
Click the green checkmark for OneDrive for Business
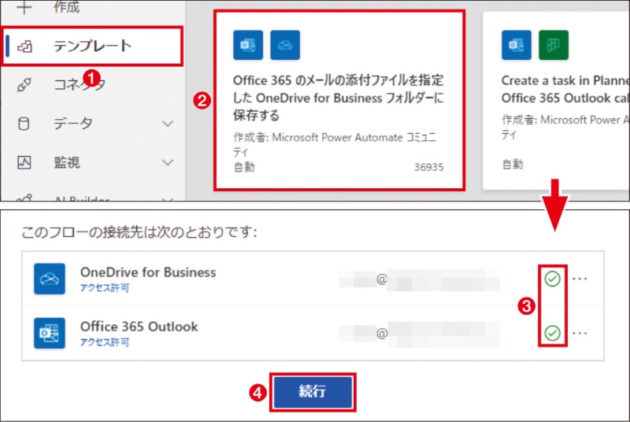coord(553,279)
